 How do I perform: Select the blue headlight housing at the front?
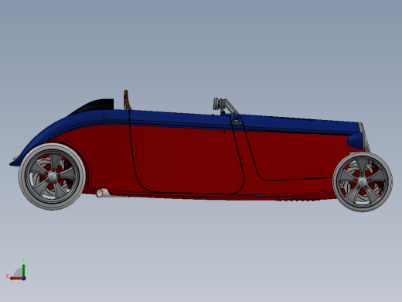(355, 141)
